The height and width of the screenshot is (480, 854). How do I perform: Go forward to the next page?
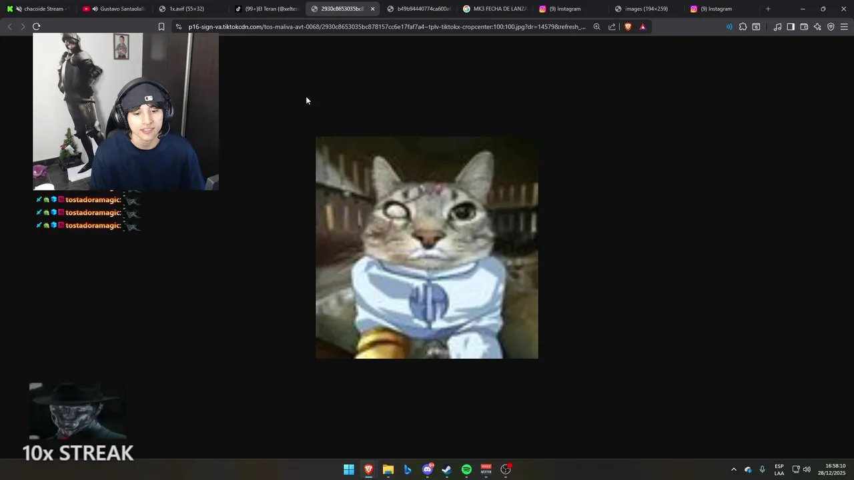pos(23,27)
